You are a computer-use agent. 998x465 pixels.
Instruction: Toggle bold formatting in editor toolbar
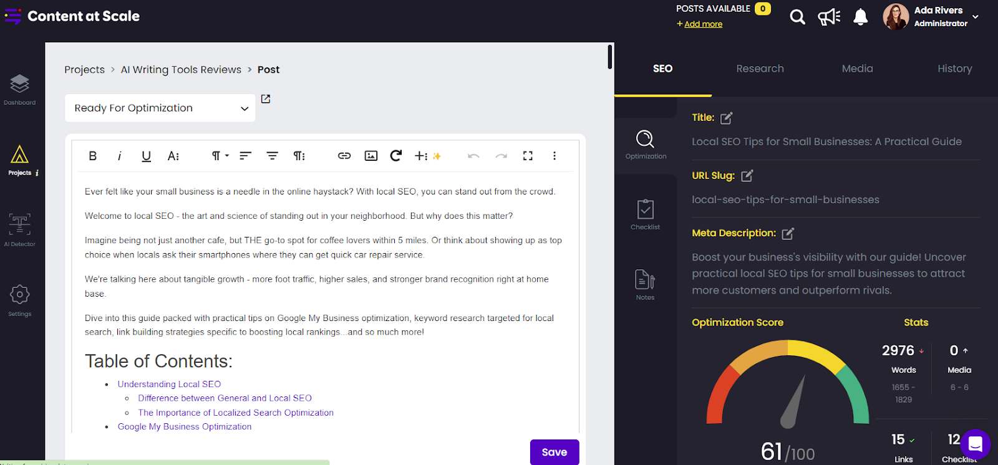(x=93, y=156)
